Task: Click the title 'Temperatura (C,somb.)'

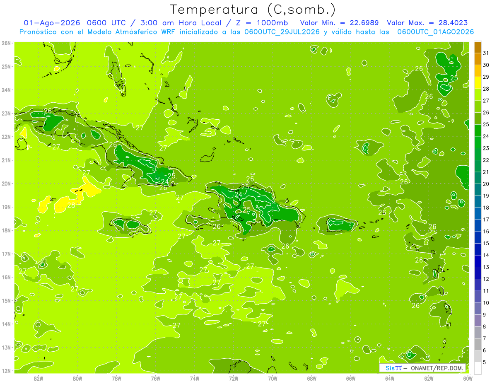Action: tap(253, 10)
